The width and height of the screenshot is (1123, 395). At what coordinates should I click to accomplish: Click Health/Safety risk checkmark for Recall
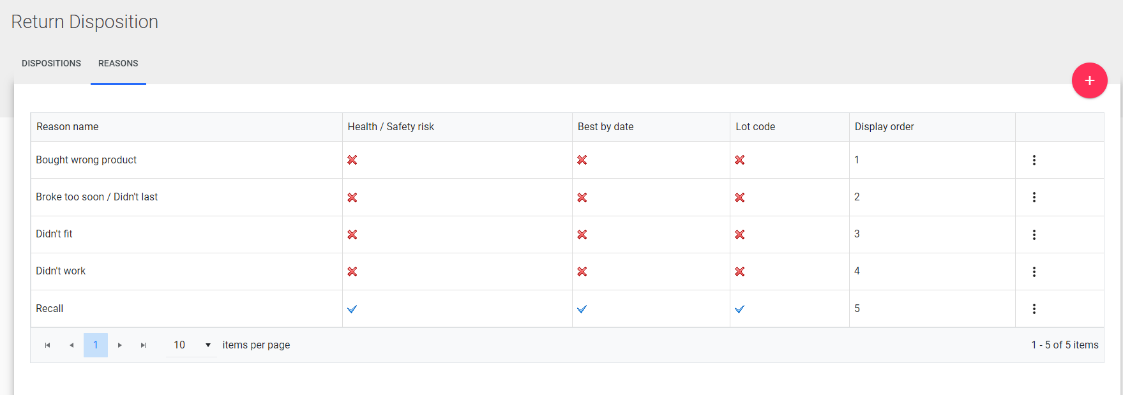(x=352, y=309)
